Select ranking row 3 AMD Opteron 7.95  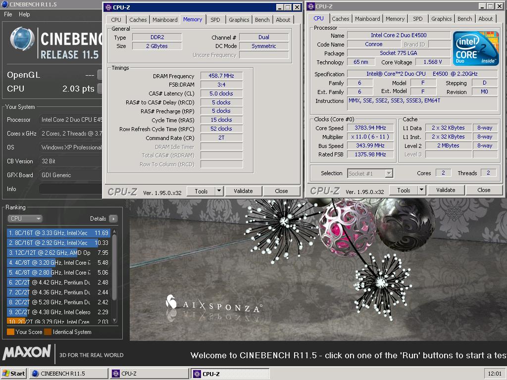pos(58,253)
